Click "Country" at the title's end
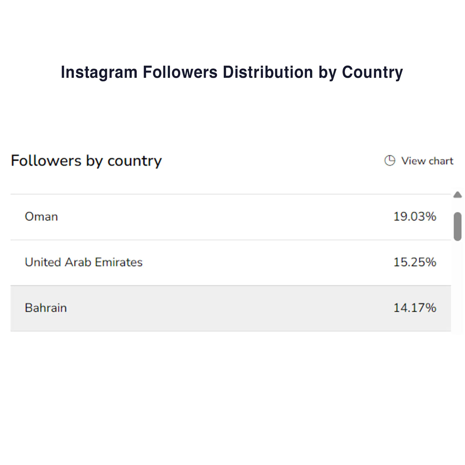This screenshot has height=465, width=465. coord(372,72)
